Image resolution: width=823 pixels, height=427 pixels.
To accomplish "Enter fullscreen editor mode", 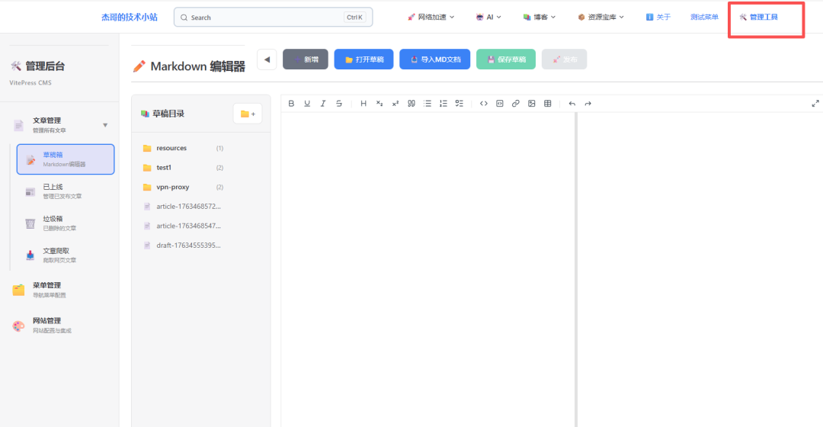I will tap(815, 104).
